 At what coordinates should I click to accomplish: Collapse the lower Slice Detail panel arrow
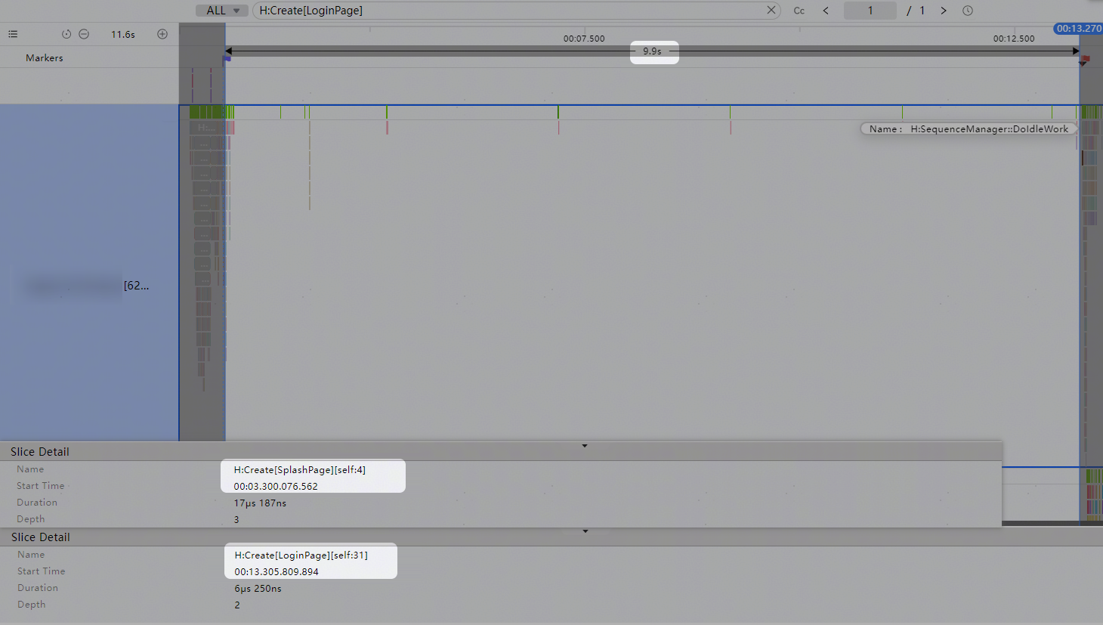(x=585, y=531)
